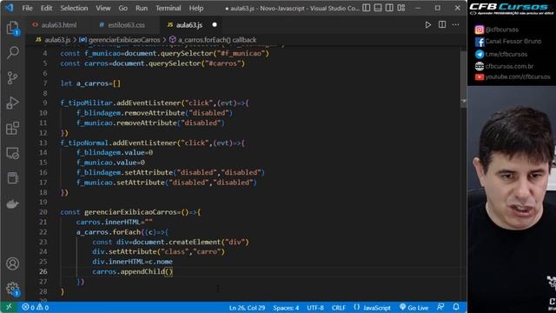
Task: Open the View menu
Action: click(x=103, y=8)
